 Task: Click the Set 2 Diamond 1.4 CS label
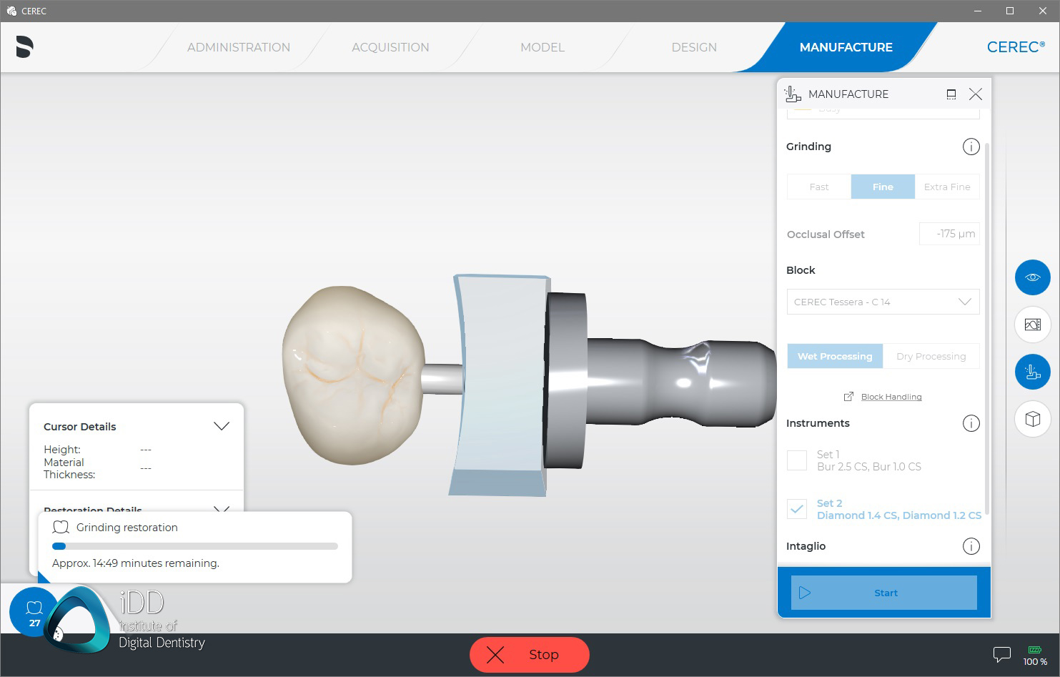[898, 509]
